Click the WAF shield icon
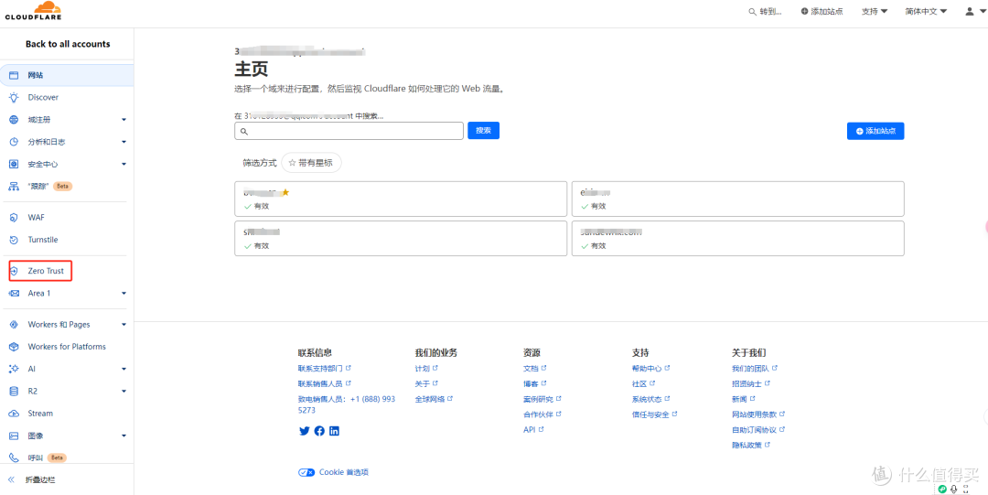The height and width of the screenshot is (495, 988). click(x=13, y=218)
